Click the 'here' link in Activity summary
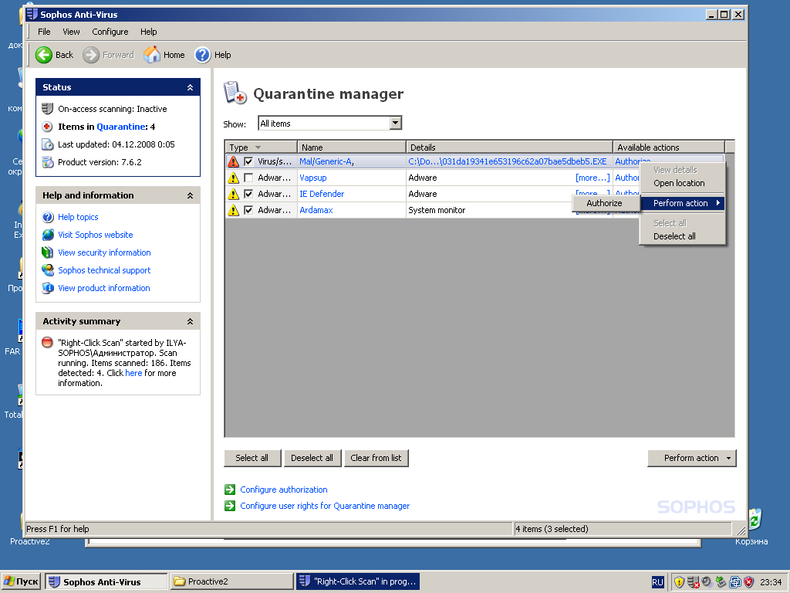Viewport: 790px width, 593px height. [x=133, y=373]
